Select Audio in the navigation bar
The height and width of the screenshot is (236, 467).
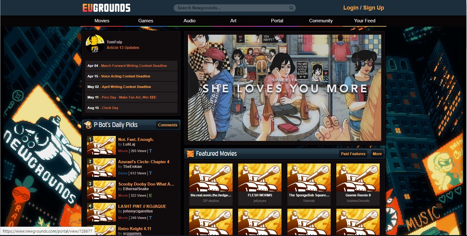[190, 21]
